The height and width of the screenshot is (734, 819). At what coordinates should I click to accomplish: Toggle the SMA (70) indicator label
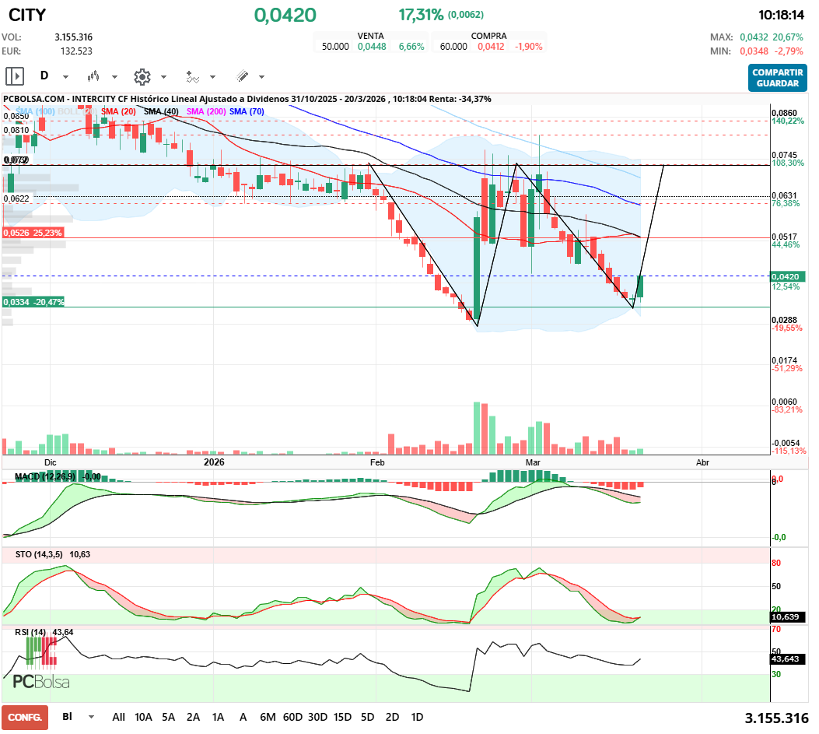(x=247, y=111)
